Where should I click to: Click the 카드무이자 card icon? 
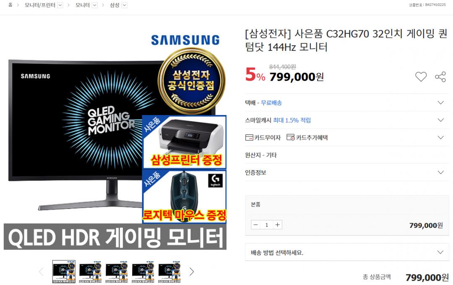point(249,138)
